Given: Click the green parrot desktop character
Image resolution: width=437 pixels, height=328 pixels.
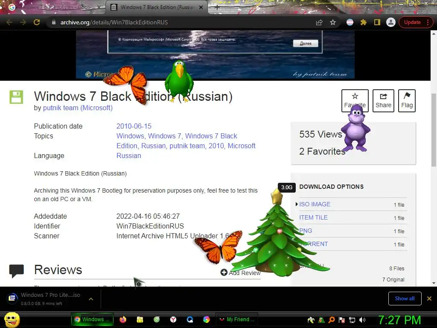Looking at the screenshot, I should tap(179, 81).
